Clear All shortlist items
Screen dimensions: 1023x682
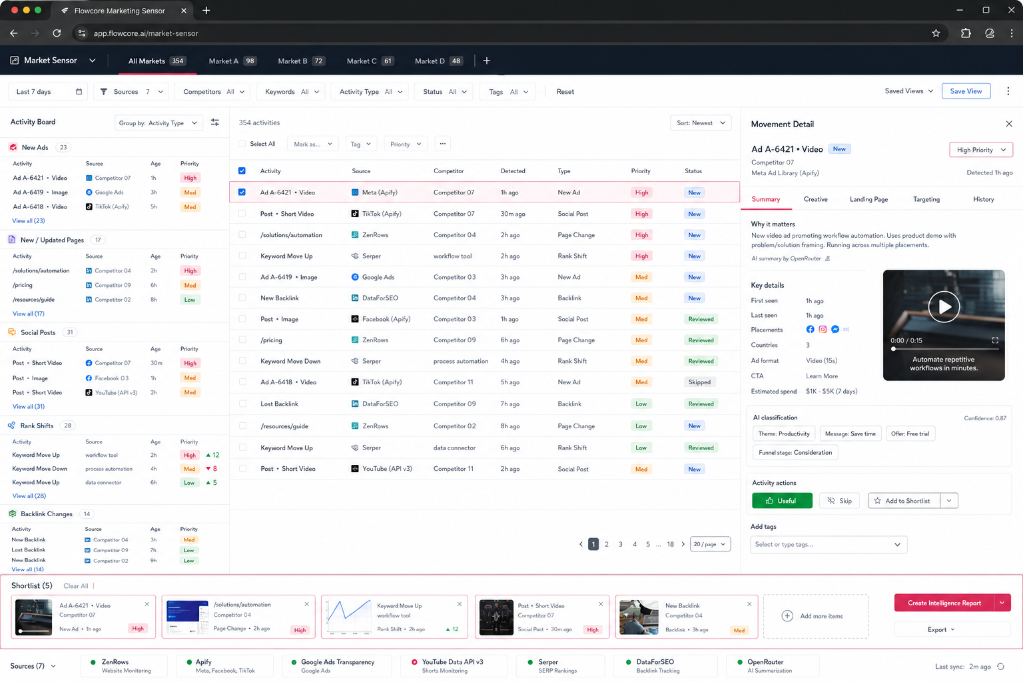pyautogui.click(x=76, y=586)
